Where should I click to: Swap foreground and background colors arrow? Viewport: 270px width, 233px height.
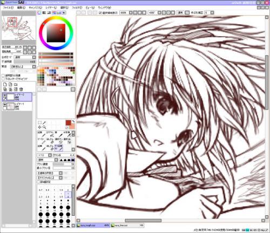click(x=73, y=122)
